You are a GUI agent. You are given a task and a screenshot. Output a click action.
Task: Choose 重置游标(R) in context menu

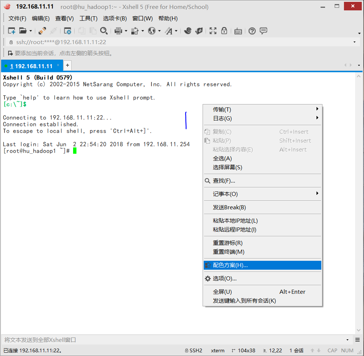(263, 243)
